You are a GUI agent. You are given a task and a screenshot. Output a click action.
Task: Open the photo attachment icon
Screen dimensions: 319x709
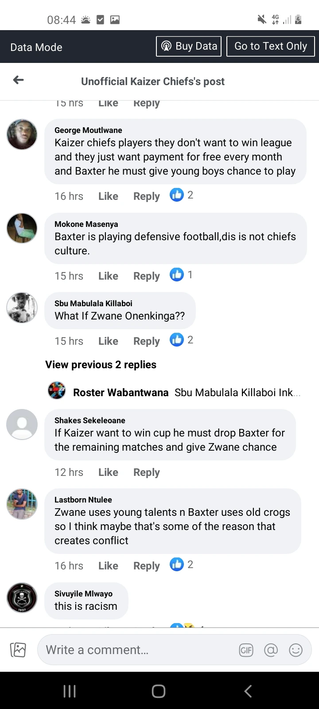point(18,650)
